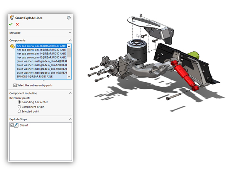Select Selected point radio option
Viewport: 226px width, 170px height.
point(19,111)
